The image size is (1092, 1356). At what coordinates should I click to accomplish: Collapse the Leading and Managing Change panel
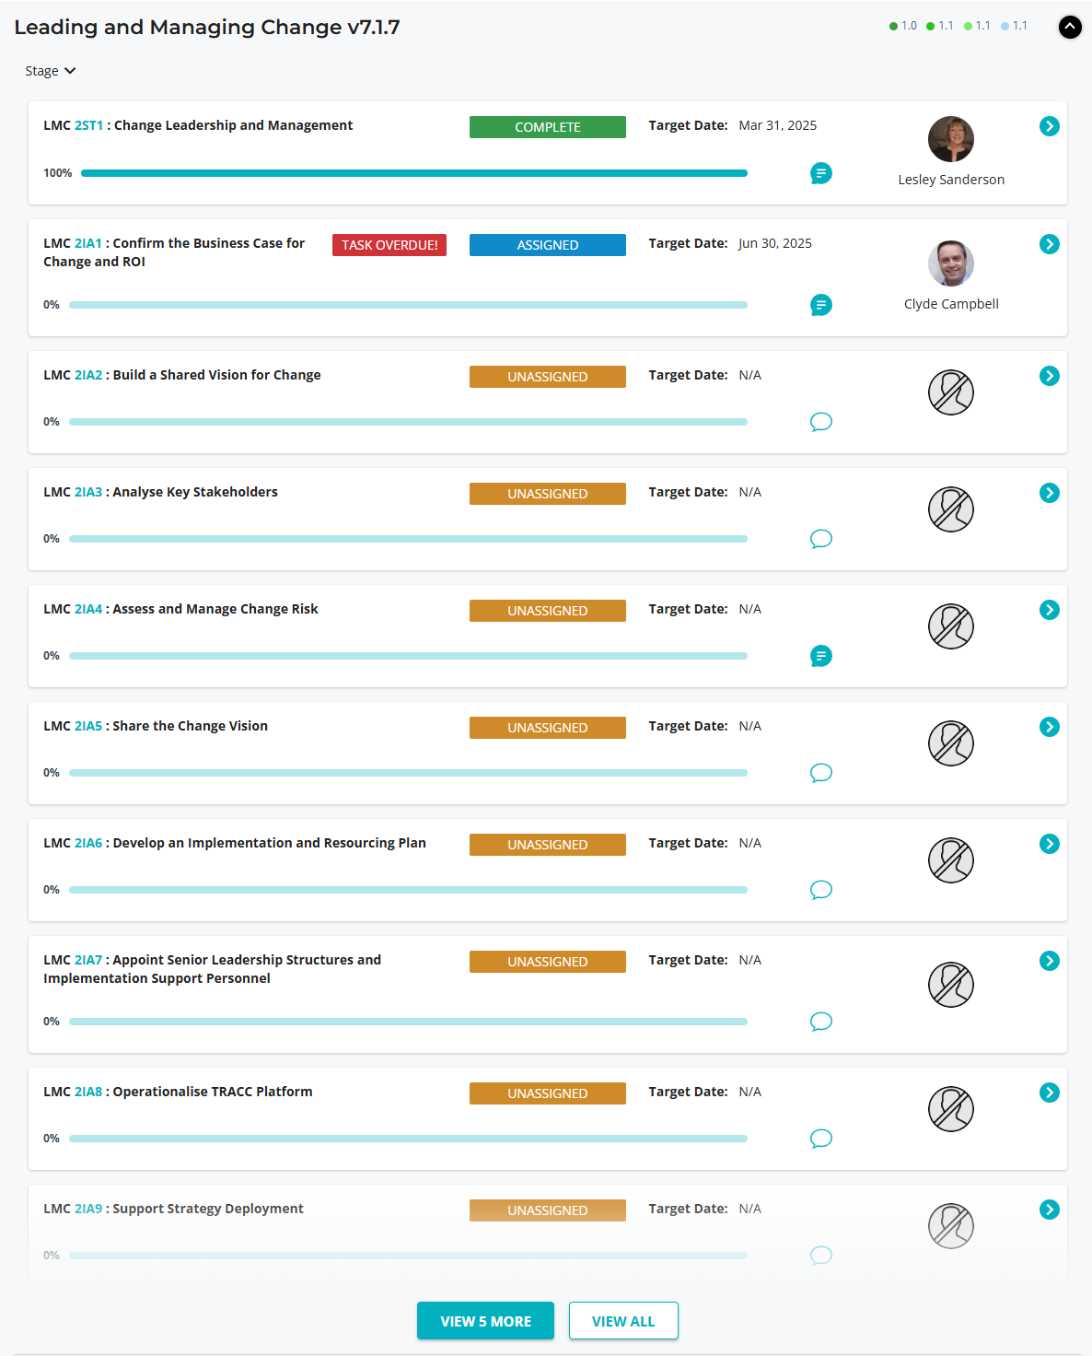pyautogui.click(x=1070, y=27)
